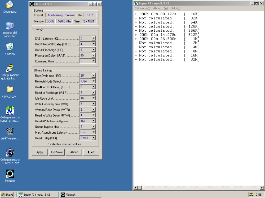Open the About menu in Super PI

click(160, 8)
